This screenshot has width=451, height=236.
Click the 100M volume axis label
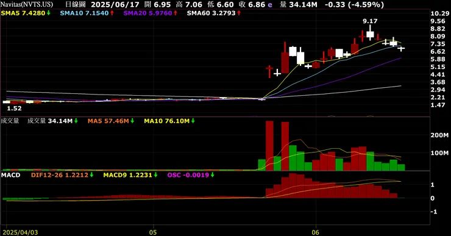439,153
